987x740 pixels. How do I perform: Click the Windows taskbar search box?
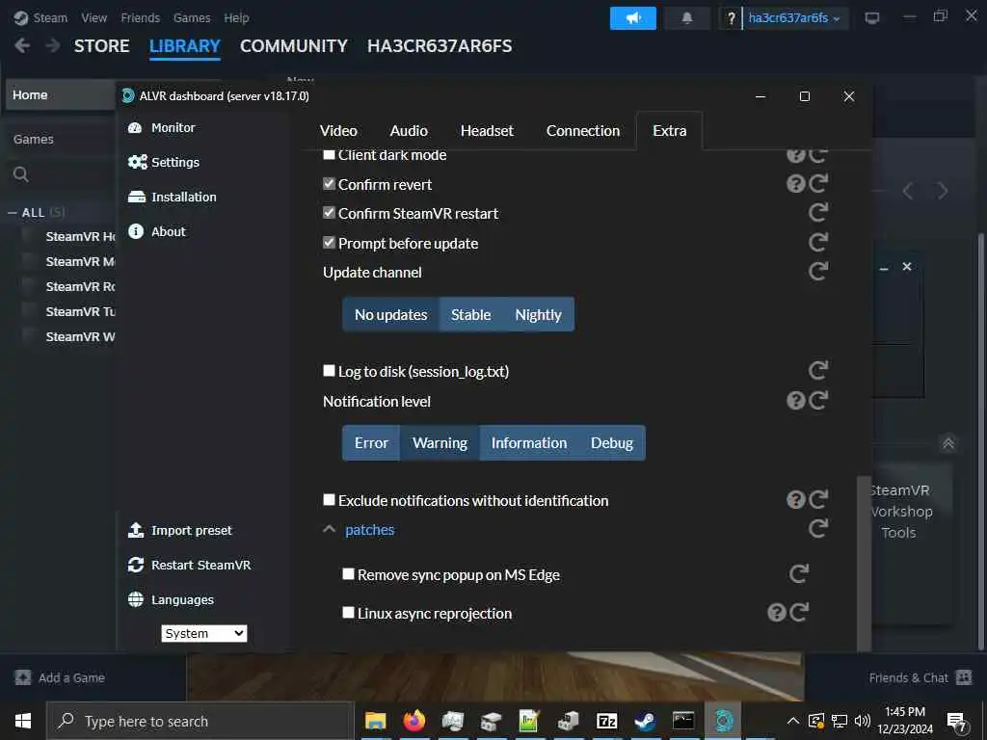click(x=200, y=721)
